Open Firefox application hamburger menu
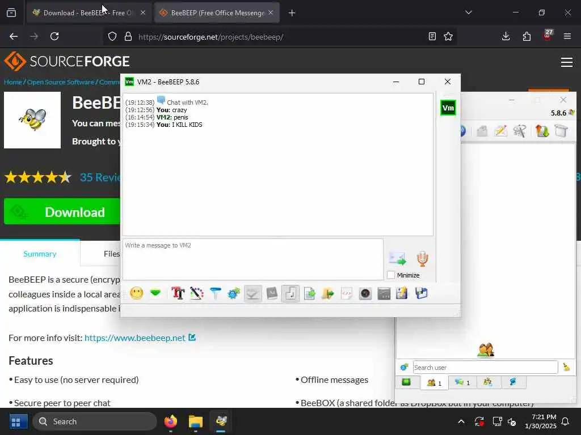The image size is (581, 435). [567, 36]
